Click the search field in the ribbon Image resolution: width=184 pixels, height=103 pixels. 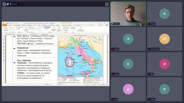[95, 25]
